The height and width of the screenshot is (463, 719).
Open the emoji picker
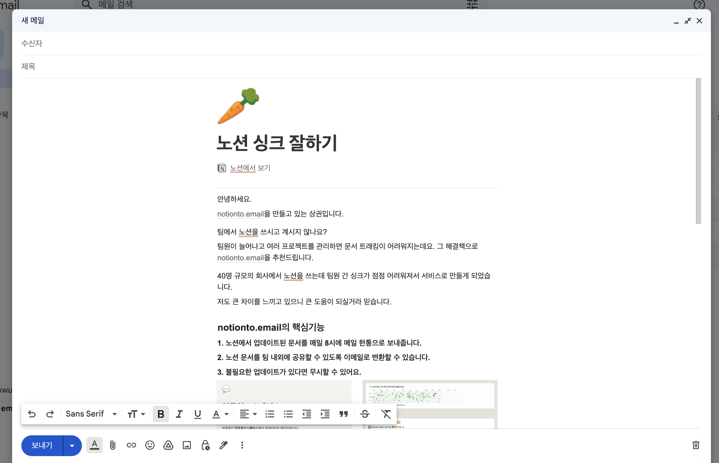click(150, 445)
